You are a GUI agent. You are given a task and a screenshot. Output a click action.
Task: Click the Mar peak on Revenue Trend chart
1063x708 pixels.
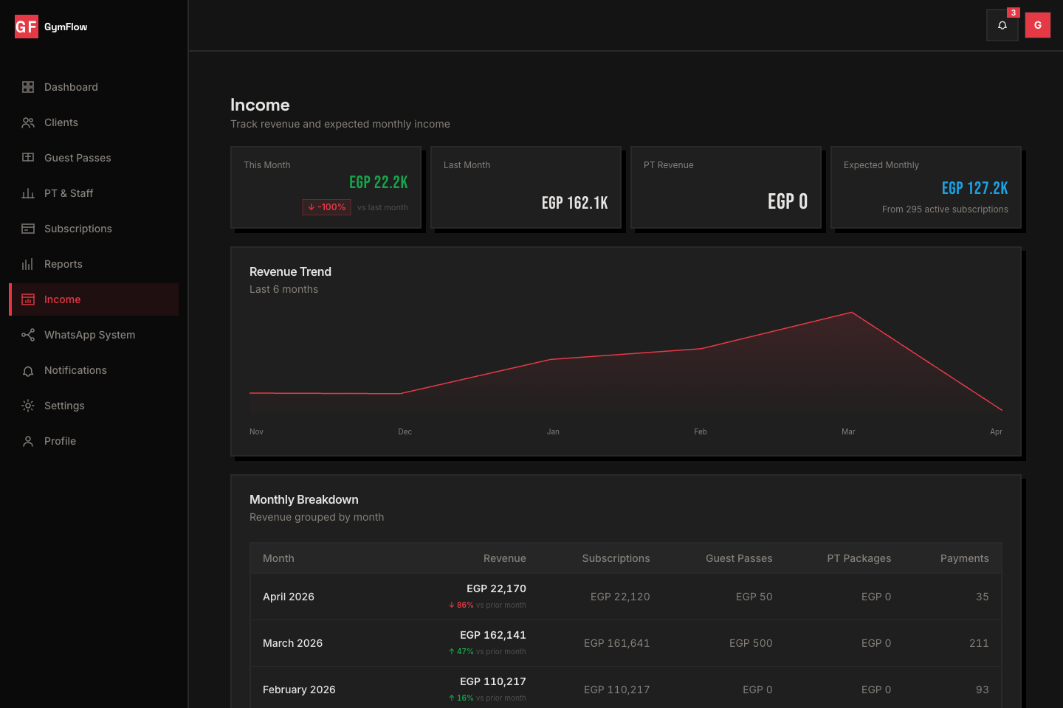pos(851,313)
